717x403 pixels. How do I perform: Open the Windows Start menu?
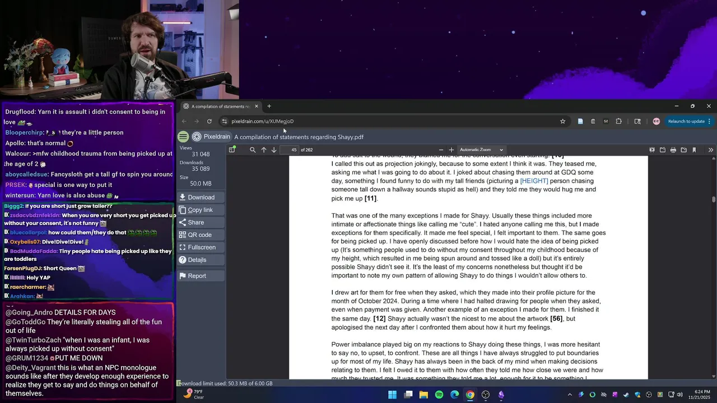[x=393, y=395]
